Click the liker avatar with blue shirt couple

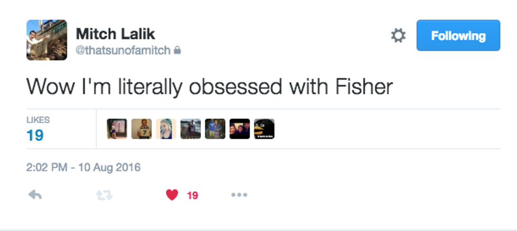tap(215, 129)
